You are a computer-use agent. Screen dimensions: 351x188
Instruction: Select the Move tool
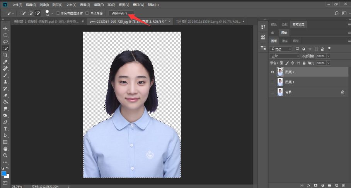click(x=5, y=29)
